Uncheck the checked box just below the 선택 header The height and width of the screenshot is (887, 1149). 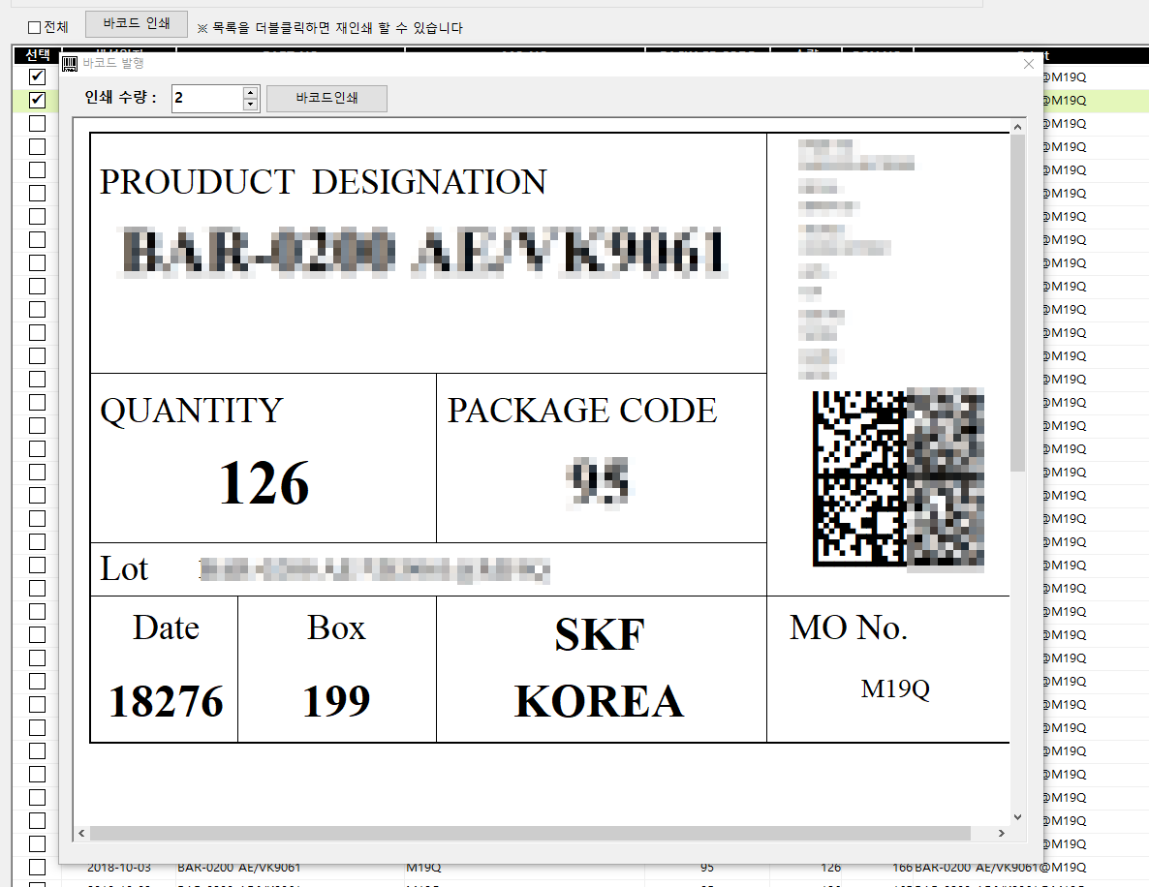tap(38, 76)
